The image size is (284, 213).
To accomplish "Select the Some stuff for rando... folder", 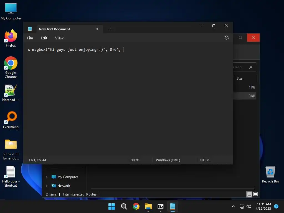I will click(x=11, y=149).
